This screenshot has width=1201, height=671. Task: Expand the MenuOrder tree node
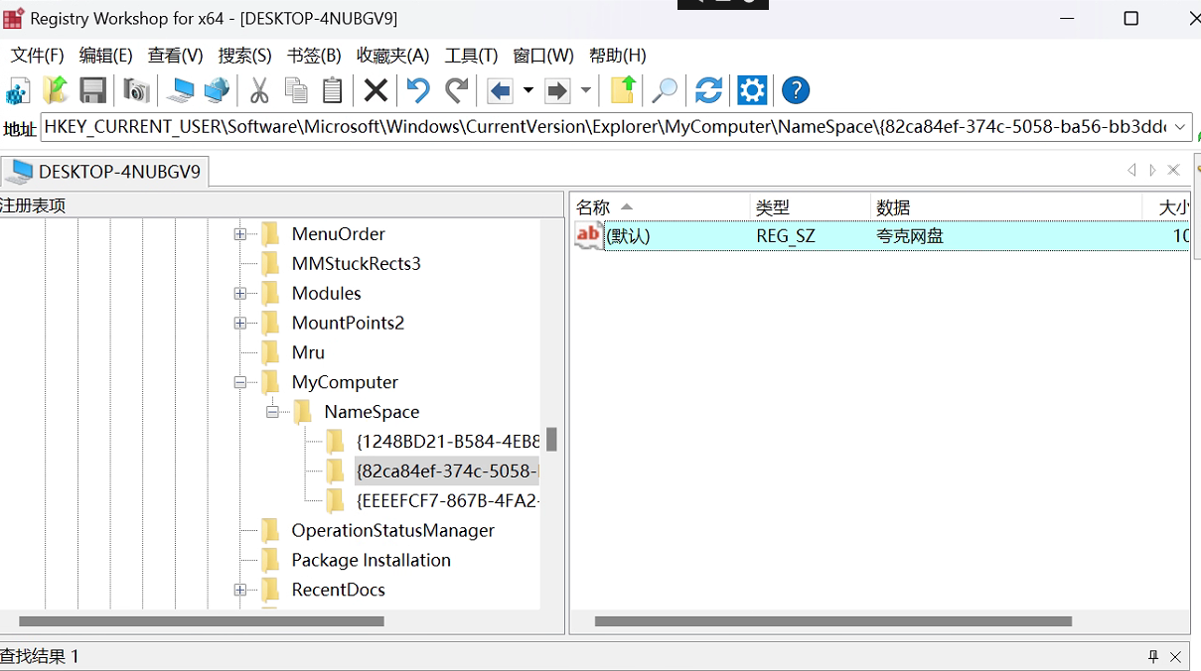point(239,234)
